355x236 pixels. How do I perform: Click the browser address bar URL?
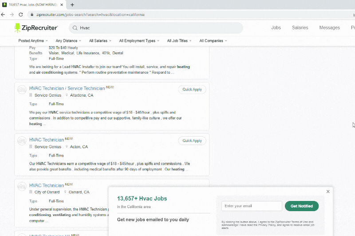(x=91, y=15)
